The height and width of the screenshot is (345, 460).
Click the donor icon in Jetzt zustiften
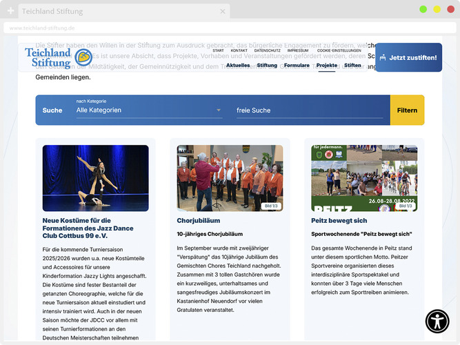click(383, 57)
